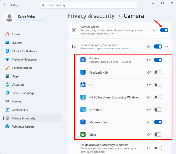This screenshot has width=176, height=154.
Task: Collapse the Let apps access section chevron
Action: click(x=167, y=46)
